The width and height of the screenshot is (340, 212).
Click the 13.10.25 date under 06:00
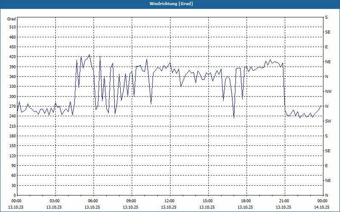tap(92, 207)
